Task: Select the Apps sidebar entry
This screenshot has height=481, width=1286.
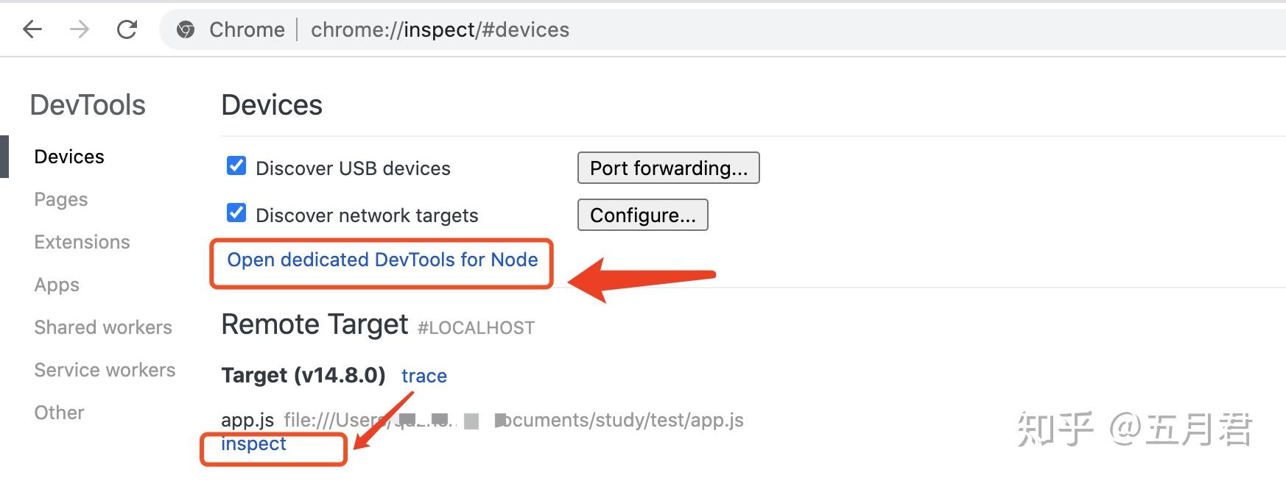Action: pyautogui.click(x=56, y=284)
